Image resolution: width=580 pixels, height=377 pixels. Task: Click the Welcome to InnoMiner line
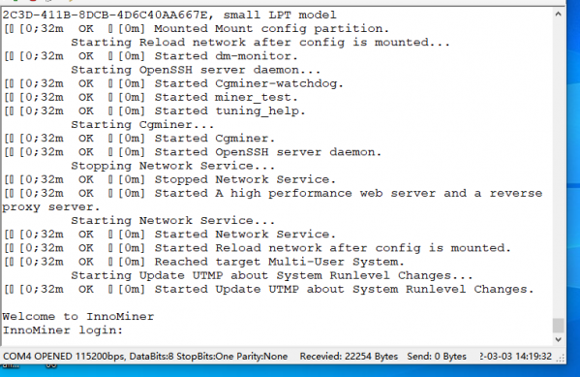[x=78, y=316]
